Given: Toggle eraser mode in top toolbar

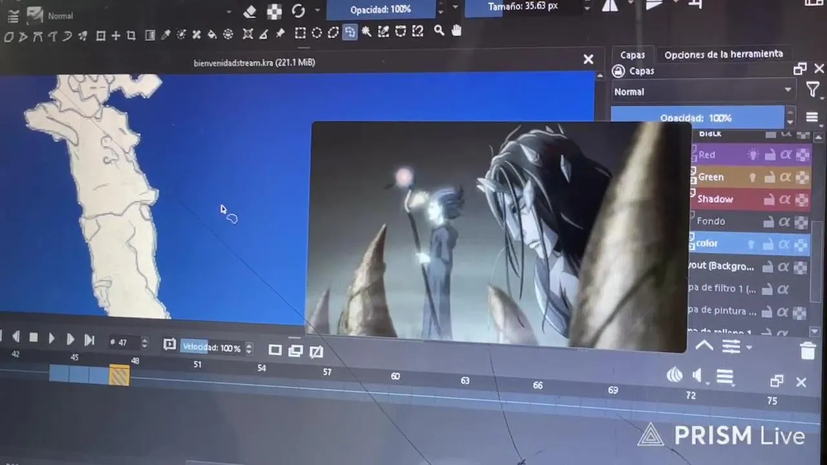Looking at the screenshot, I should coord(251,12).
